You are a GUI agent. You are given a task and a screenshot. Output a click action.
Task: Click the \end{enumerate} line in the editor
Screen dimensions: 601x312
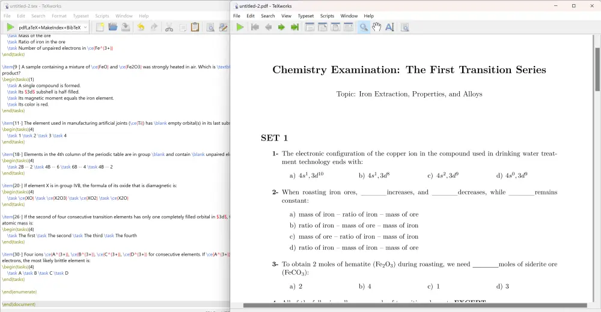(19, 292)
